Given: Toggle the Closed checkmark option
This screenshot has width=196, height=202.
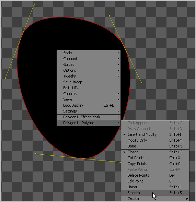Looking at the screenshot, I should coord(155,152).
